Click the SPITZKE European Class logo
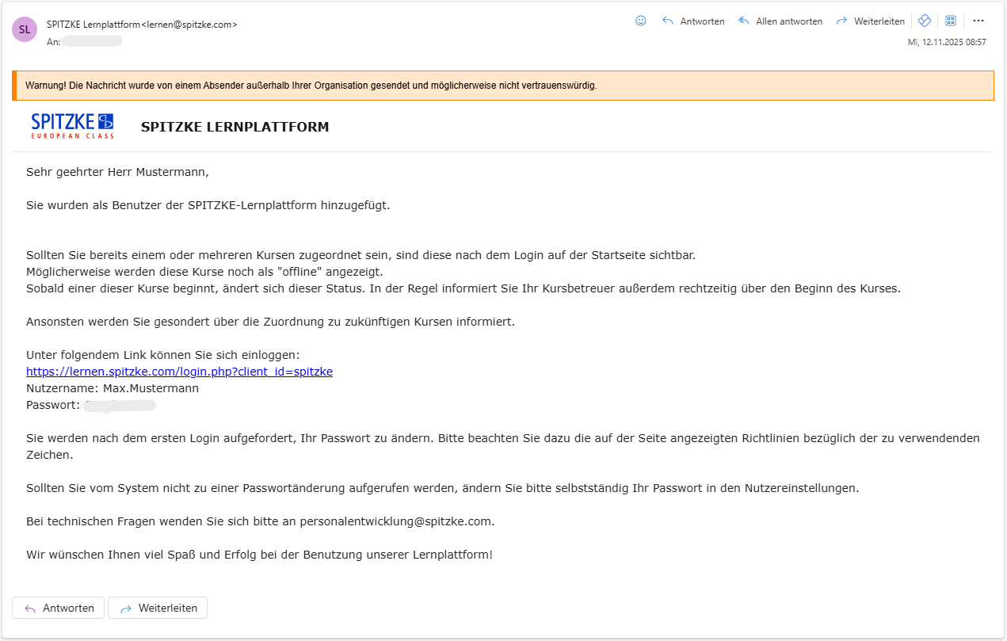Image resolution: width=1007 pixels, height=641 pixels. 73,126
